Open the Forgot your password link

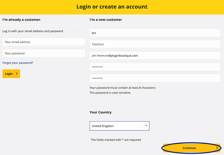point(18,63)
